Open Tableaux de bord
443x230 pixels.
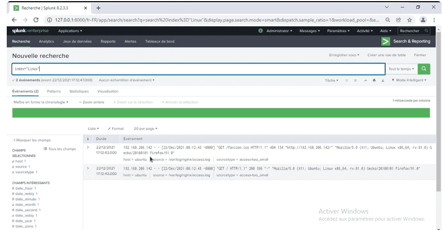[x=160, y=41]
